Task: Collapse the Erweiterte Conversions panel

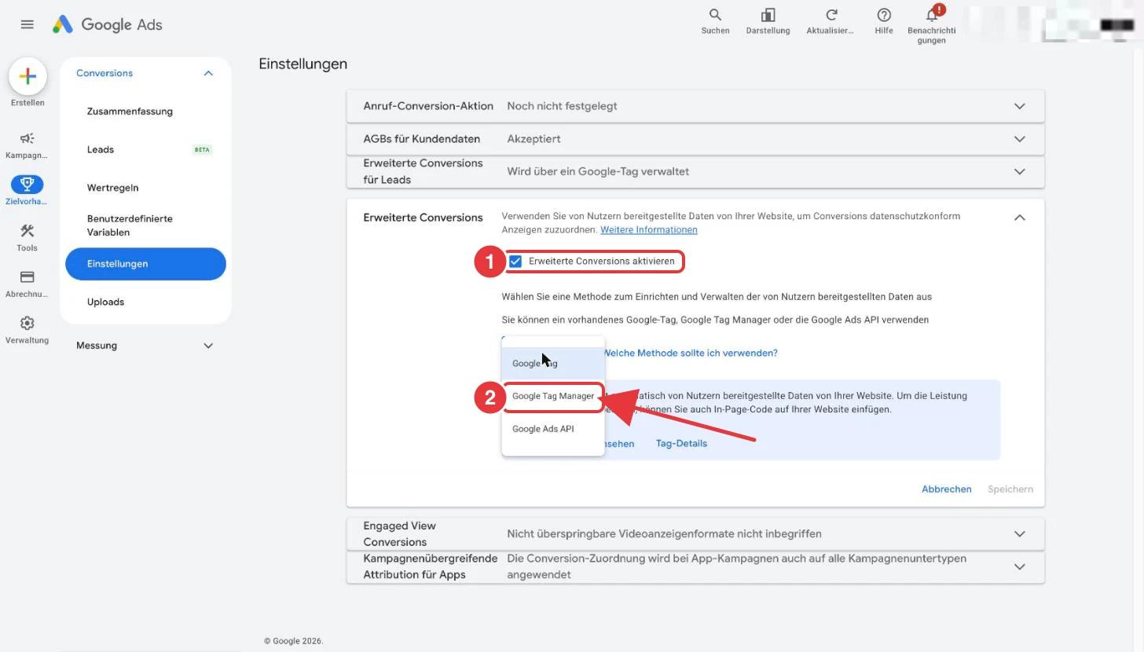Action: (1019, 218)
